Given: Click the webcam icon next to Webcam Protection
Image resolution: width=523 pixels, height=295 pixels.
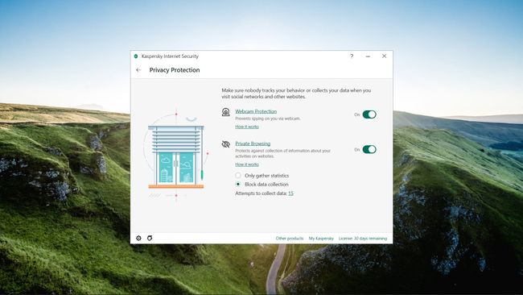Looking at the screenshot, I should 226,112.
